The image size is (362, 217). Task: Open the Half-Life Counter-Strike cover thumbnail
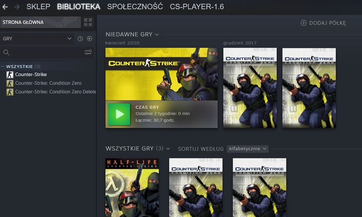(132, 187)
